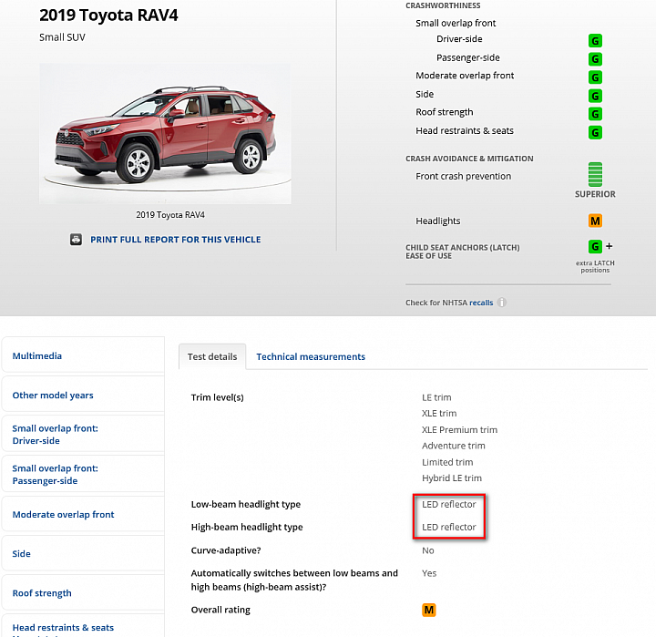Click the Head restraints & seats G badge
The image size is (656, 637).
pos(595,133)
